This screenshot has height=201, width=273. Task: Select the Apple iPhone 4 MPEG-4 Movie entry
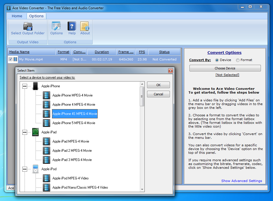click(x=74, y=105)
